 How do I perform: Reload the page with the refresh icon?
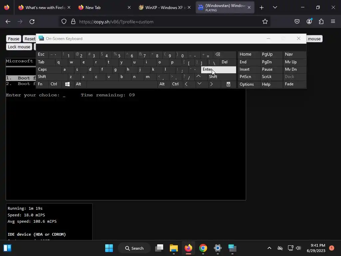coord(32,22)
